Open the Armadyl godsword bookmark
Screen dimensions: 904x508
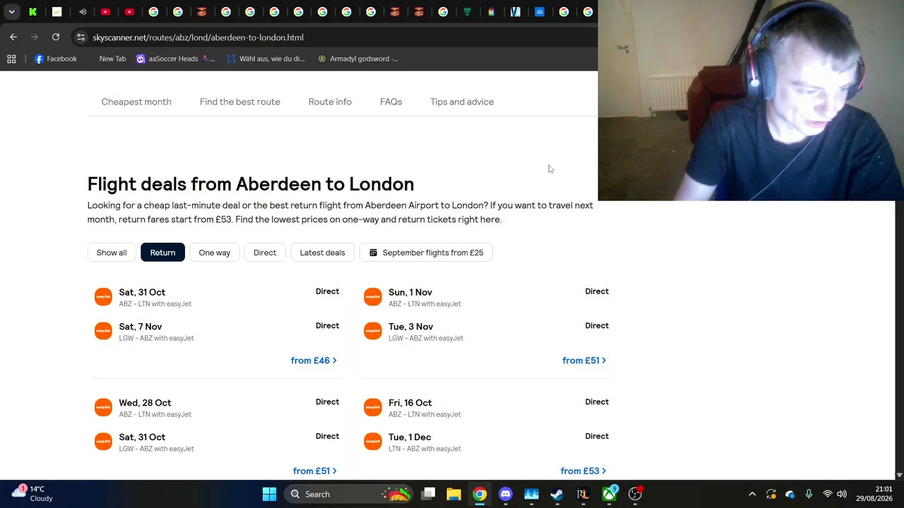[358, 59]
